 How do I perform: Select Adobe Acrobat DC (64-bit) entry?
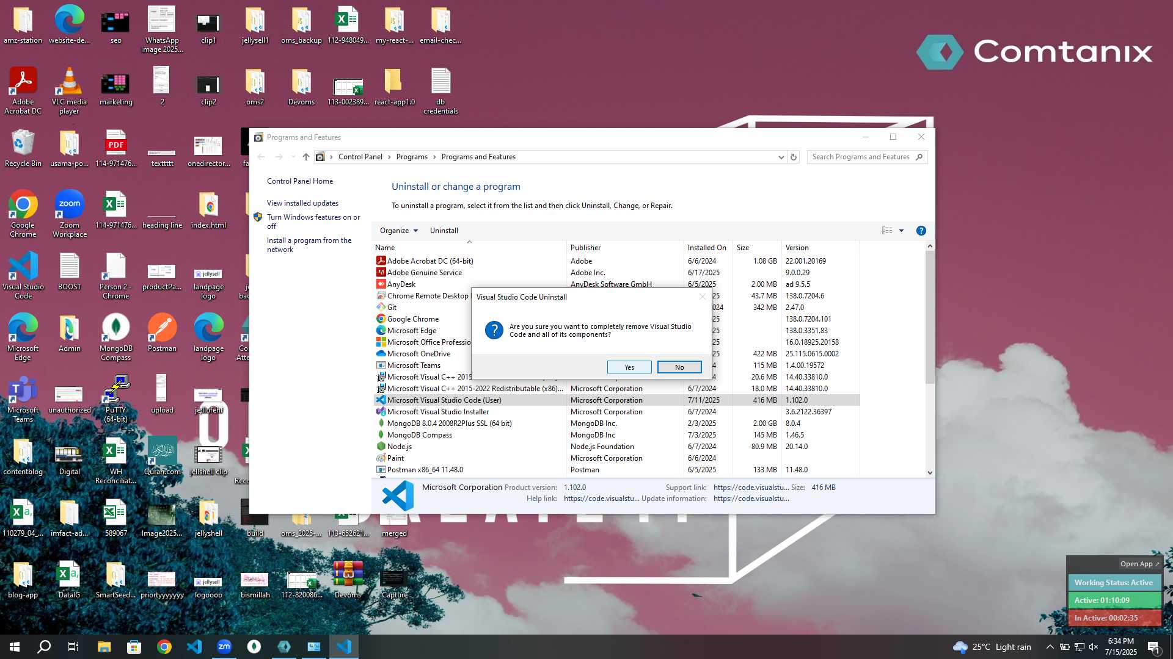point(617,261)
